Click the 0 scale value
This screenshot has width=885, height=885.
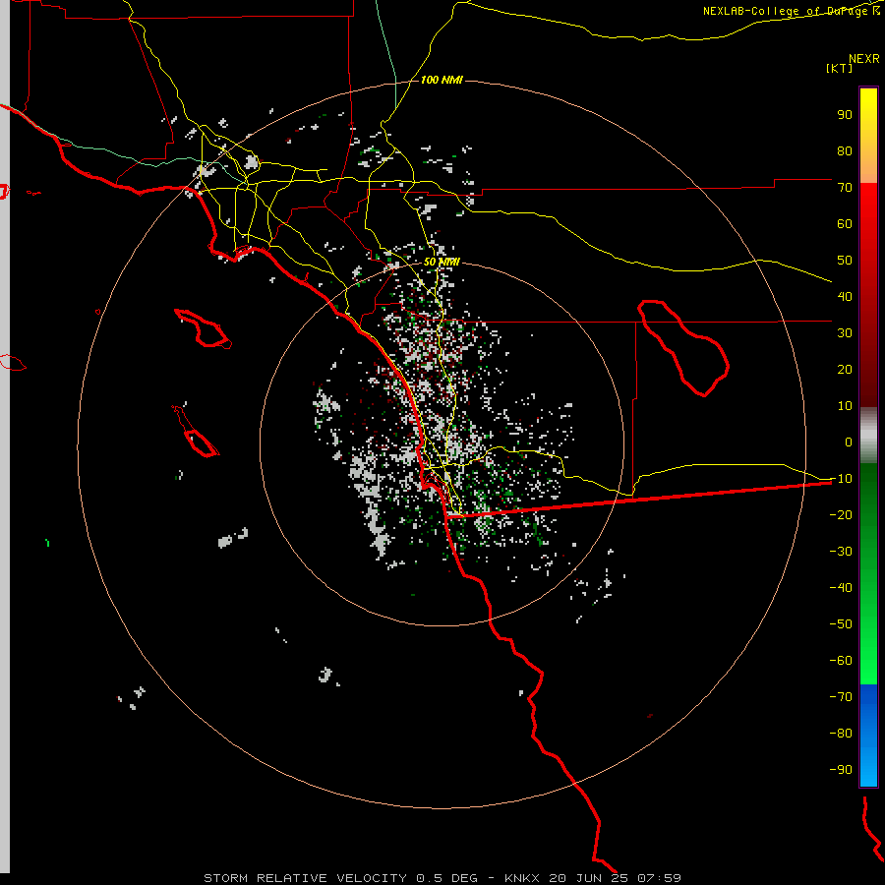pos(849,442)
